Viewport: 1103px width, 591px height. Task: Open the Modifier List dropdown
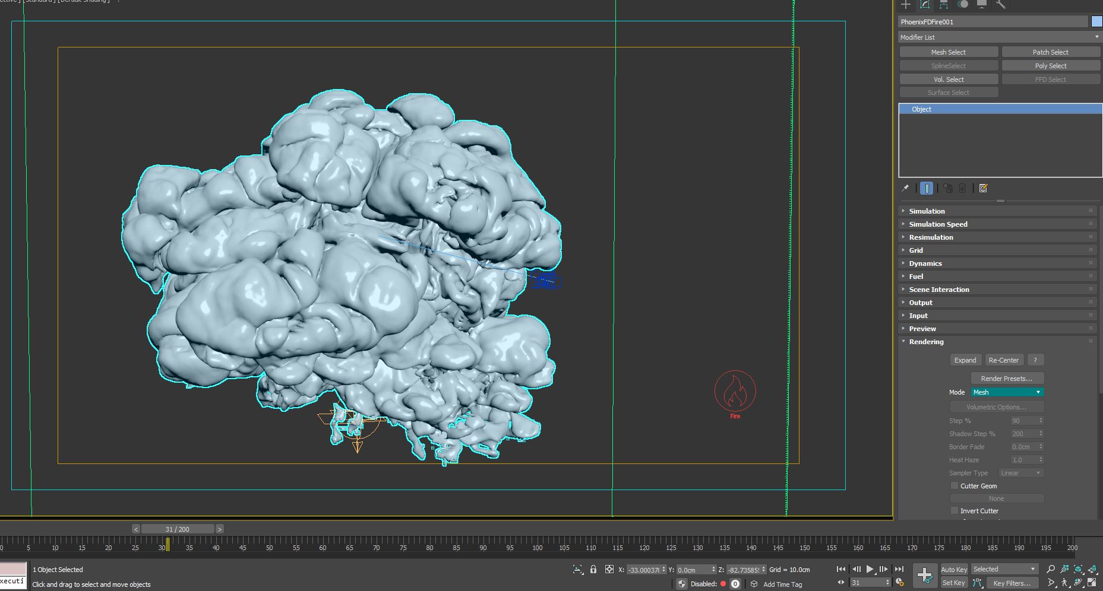pyautogui.click(x=999, y=37)
